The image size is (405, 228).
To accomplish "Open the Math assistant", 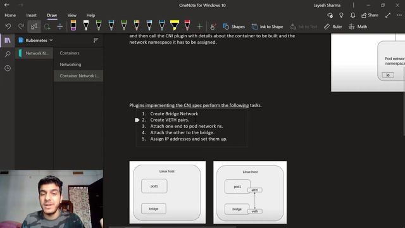I will pyautogui.click(x=358, y=27).
